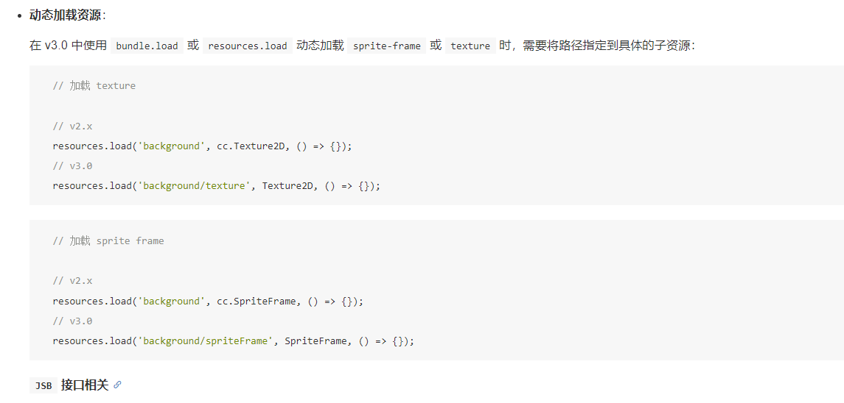Click the 'background/texture' string in the code
Screen dimensions: 844x403
[194, 186]
